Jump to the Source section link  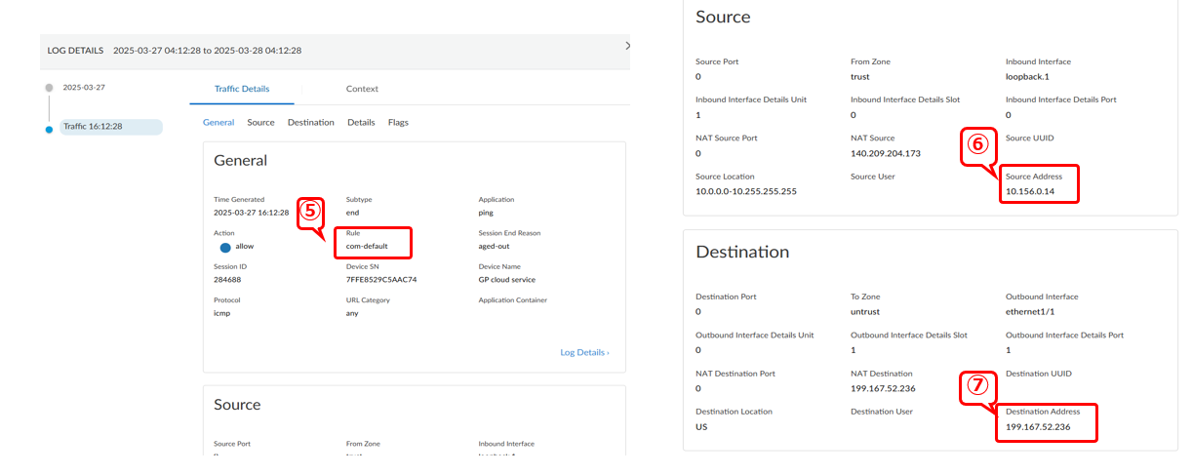pyautogui.click(x=260, y=123)
